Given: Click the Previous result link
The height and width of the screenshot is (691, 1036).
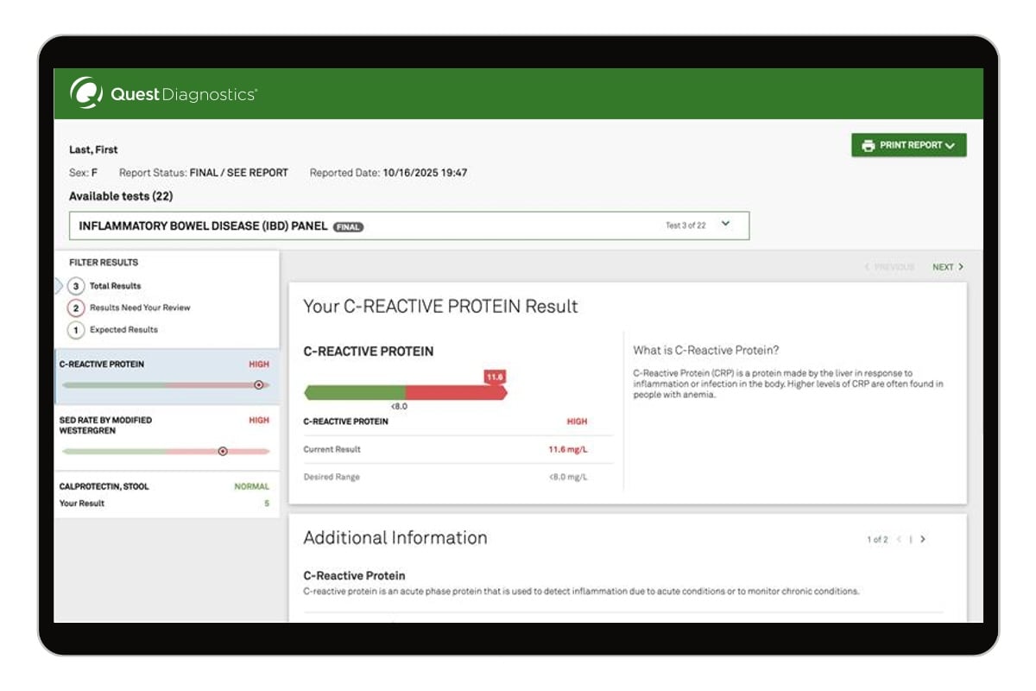Looking at the screenshot, I should 888,268.
